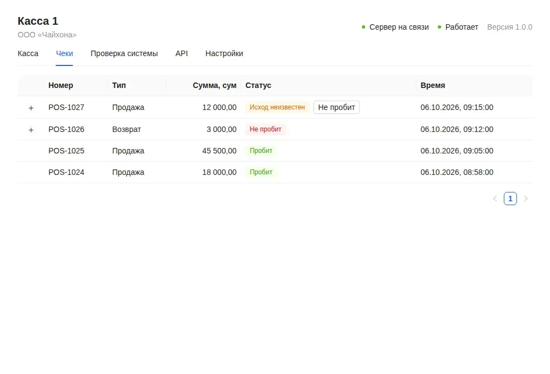550x374 pixels.
Task: Click receipt number POS-1024
Action: tap(67, 172)
